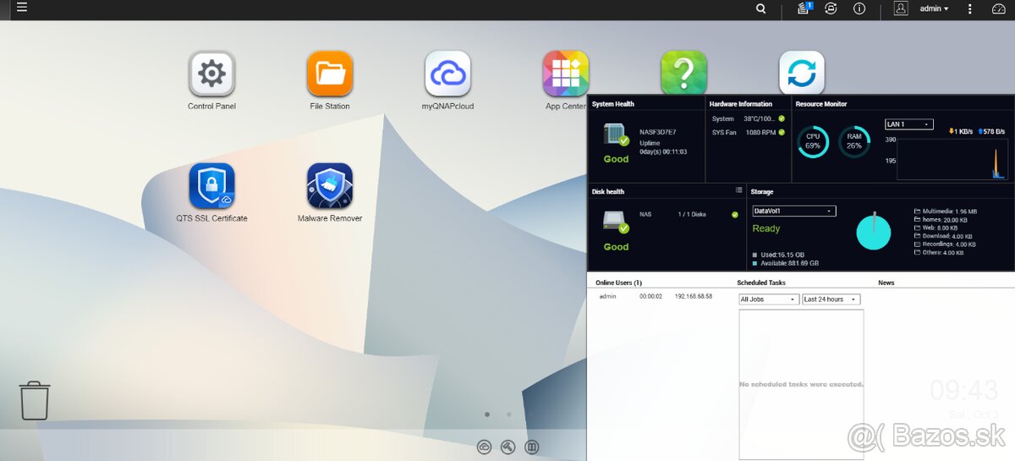
Task: Click the network traffic graph
Action: (952, 159)
